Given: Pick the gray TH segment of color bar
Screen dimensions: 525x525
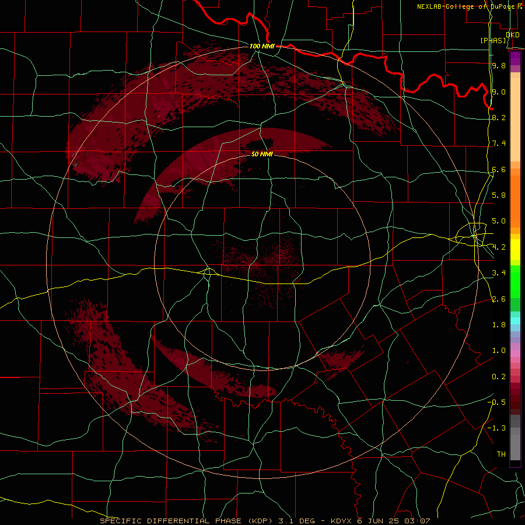Looking at the screenshot, I should [515, 449].
